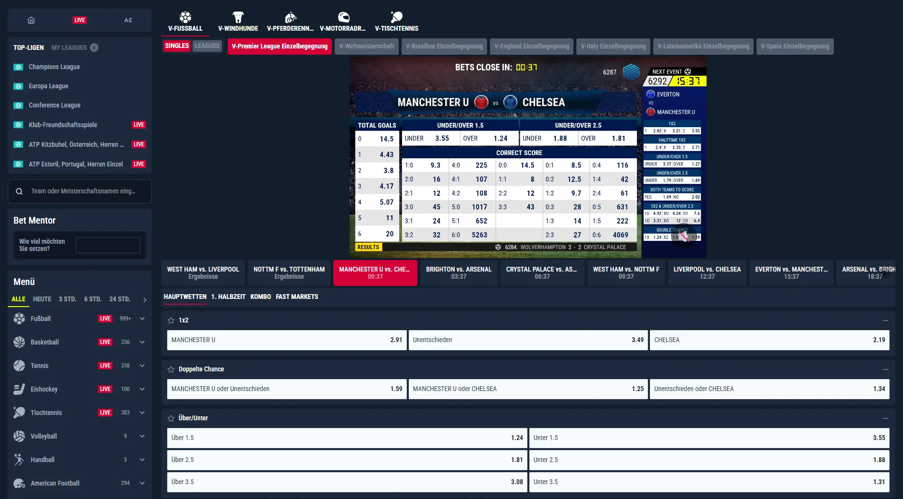Enter stake in Bet Mentor field
The height and width of the screenshot is (499, 903).
tap(108, 245)
